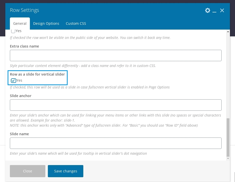This screenshot has height=182, width=235.
Task: Open the Design Options tab
Action: coord(46,24)
